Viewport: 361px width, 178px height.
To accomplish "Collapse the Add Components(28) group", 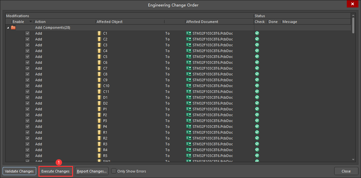I will coord(8,28).
